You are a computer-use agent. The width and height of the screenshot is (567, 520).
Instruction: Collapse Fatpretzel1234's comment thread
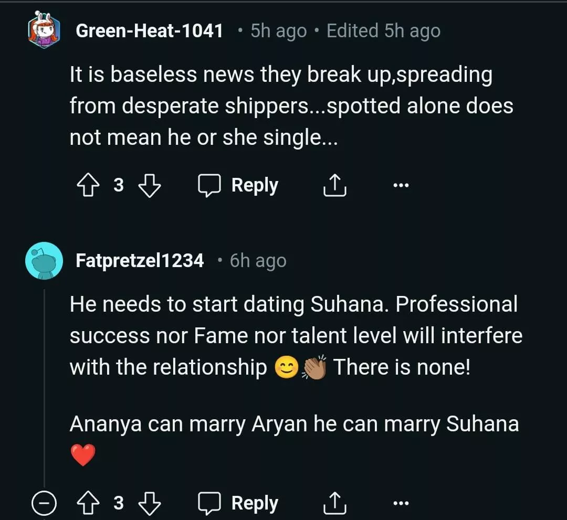coord(44,504)
